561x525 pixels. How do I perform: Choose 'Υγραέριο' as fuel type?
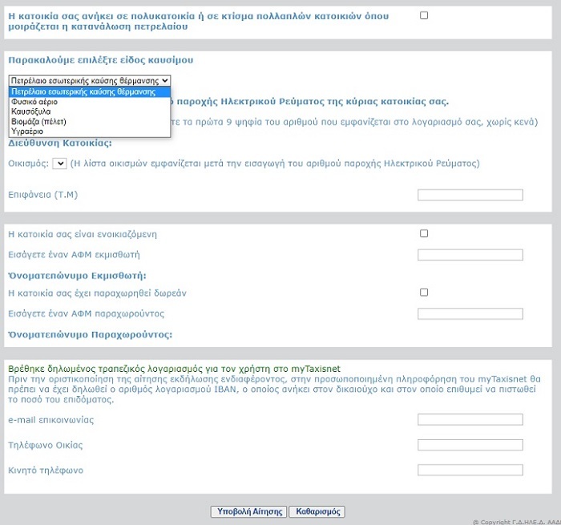pyautogui.click(x=27, y=131)
